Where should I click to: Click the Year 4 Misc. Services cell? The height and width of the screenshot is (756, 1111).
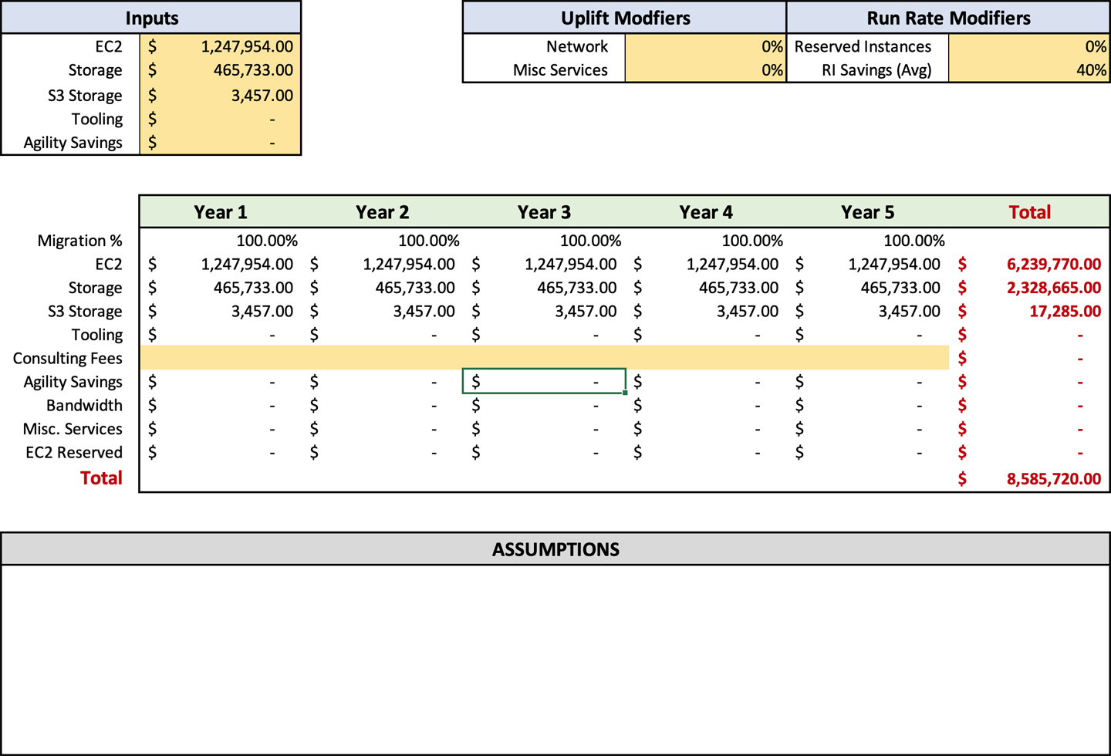tap(706, 429)
